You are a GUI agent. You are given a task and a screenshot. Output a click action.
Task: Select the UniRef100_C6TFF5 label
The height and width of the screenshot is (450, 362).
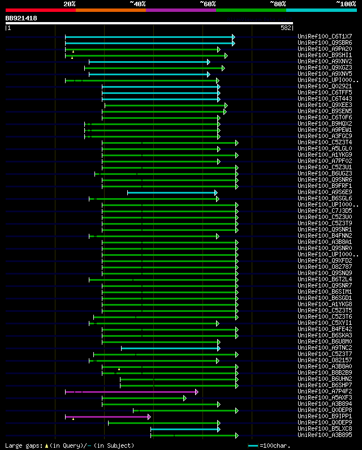tap(325, 92)
